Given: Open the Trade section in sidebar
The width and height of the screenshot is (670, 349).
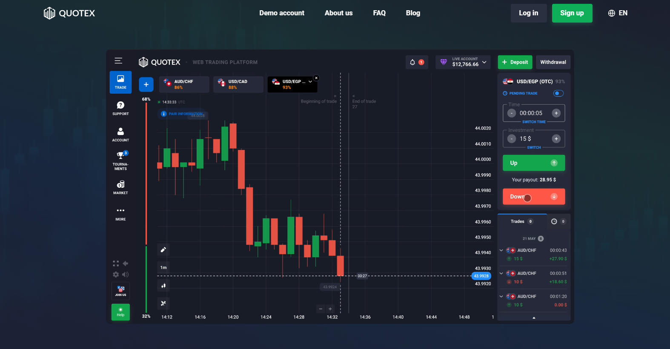Looking at the screenshot, I should [120, 82].
